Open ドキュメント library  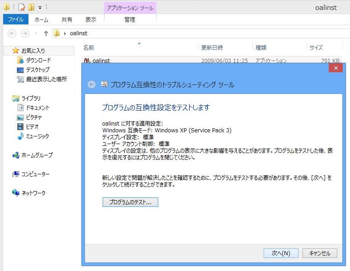pos(38,107)
